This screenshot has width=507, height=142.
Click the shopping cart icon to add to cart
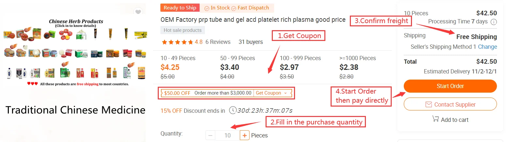[435, 119]
